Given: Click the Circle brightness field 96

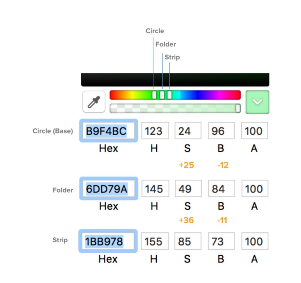Looking at the screenshot, I should pyautogui.click(x=221, y=131).
